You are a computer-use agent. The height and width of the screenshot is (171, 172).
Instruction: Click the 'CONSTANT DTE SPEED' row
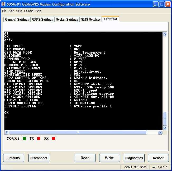42,75
